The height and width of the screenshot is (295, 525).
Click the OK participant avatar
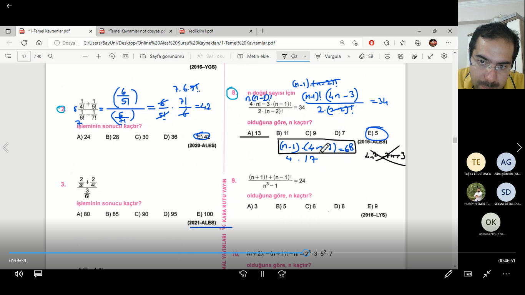click(x=491, y=222)
